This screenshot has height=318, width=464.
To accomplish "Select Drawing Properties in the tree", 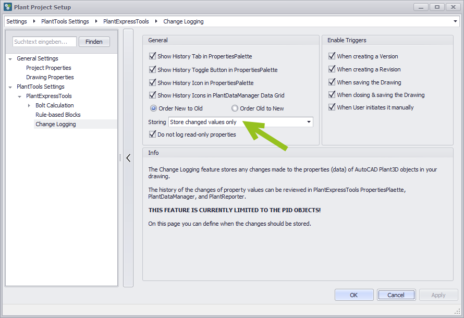I will [x=50, y=77].
